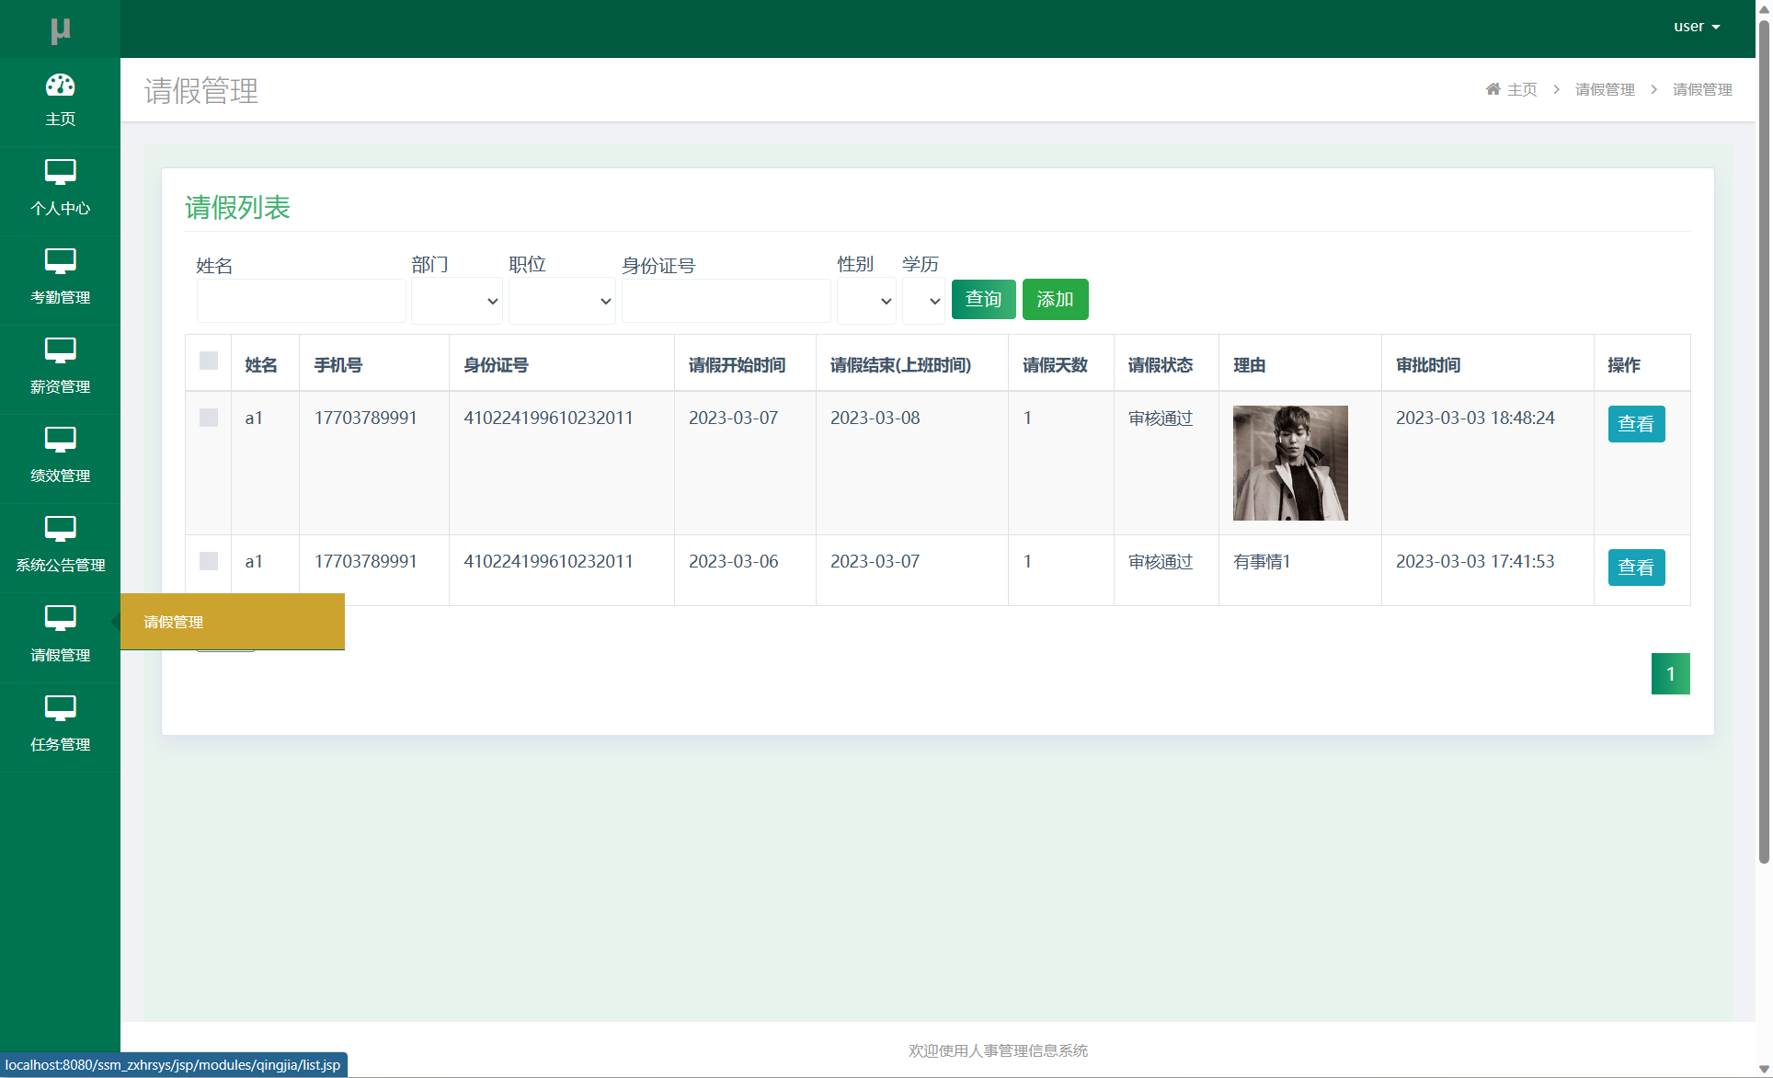Click the photo thumbnail in 理由 column

pyautogui.click(x=1289, y=463)
